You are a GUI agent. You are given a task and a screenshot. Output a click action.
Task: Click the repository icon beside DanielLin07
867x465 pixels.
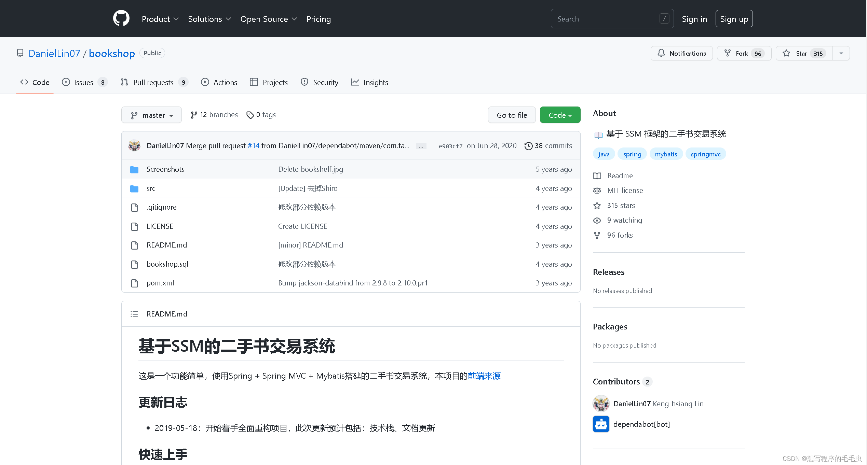20,53
